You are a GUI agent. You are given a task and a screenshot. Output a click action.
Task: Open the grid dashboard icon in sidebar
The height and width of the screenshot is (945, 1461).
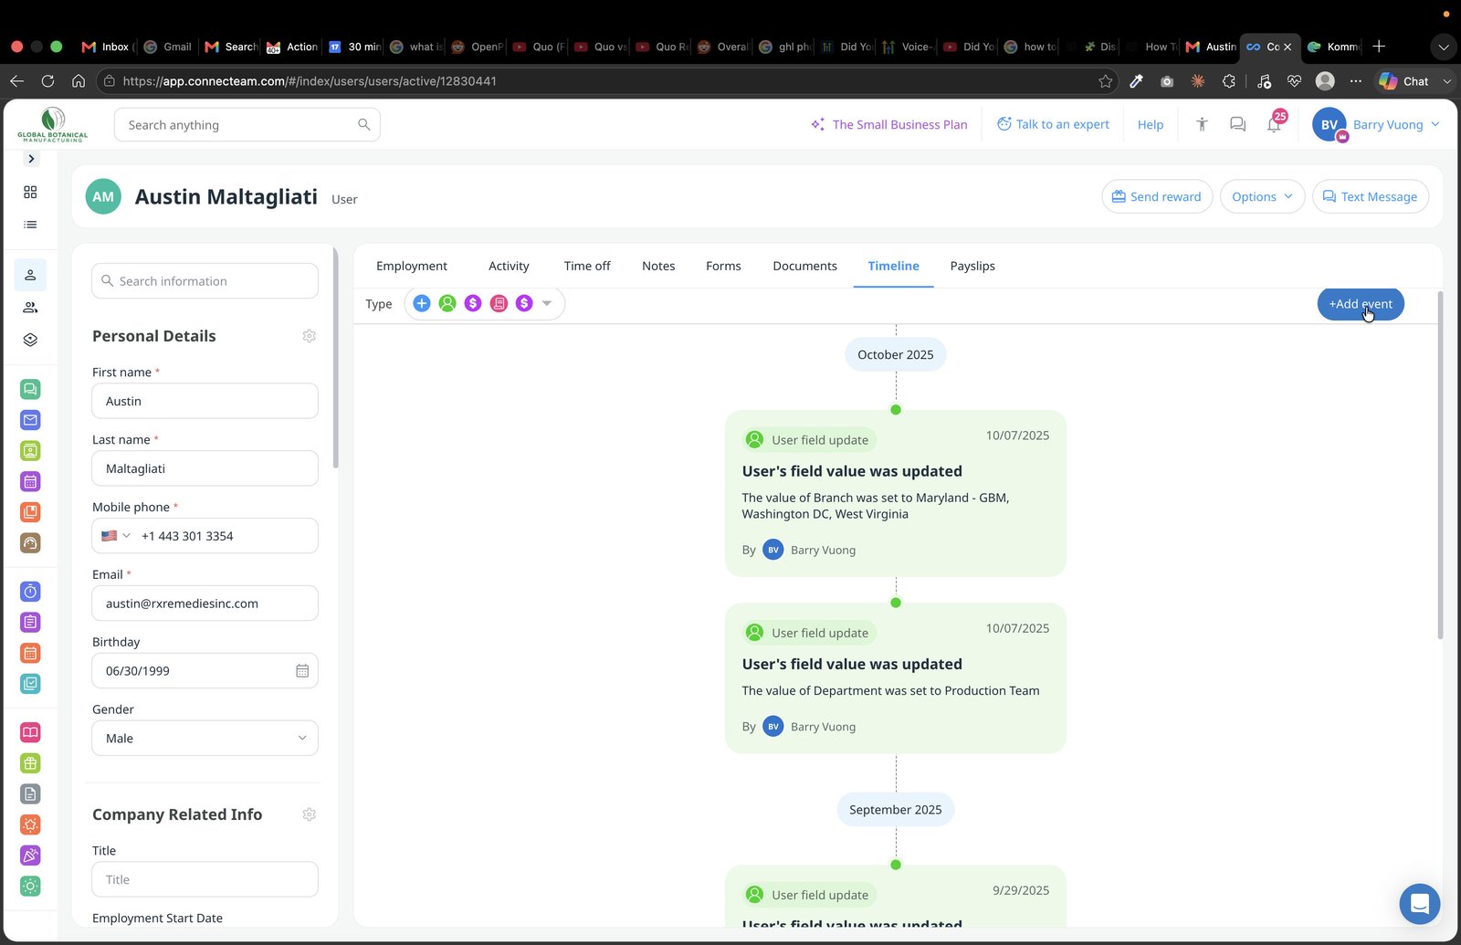tap(30, 192)
